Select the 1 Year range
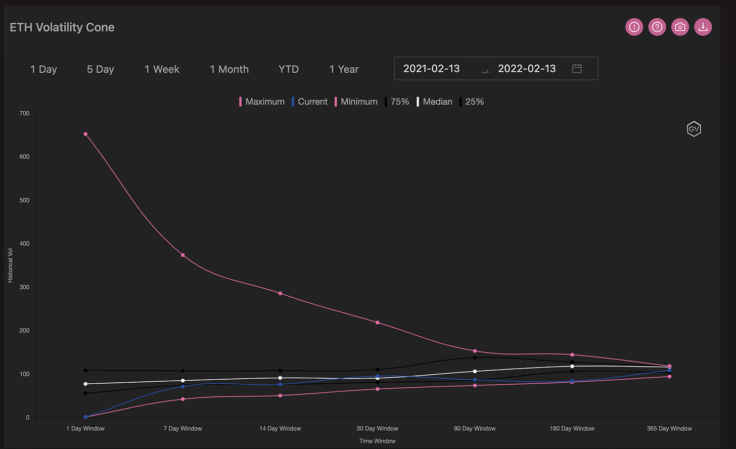Viewport: 736px width, 449px height. pyautogui.click(x=344, y=69)
